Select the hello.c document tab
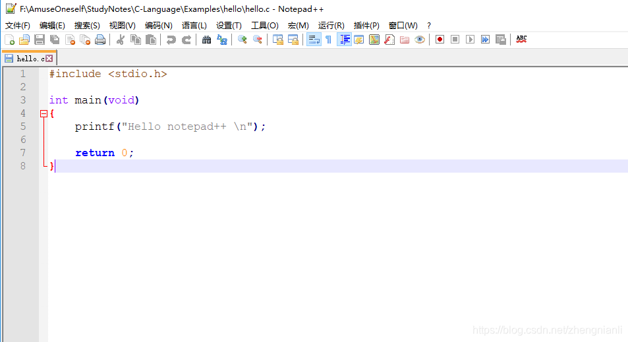This screenshot has height=342, width=628. tap(30, 59)
